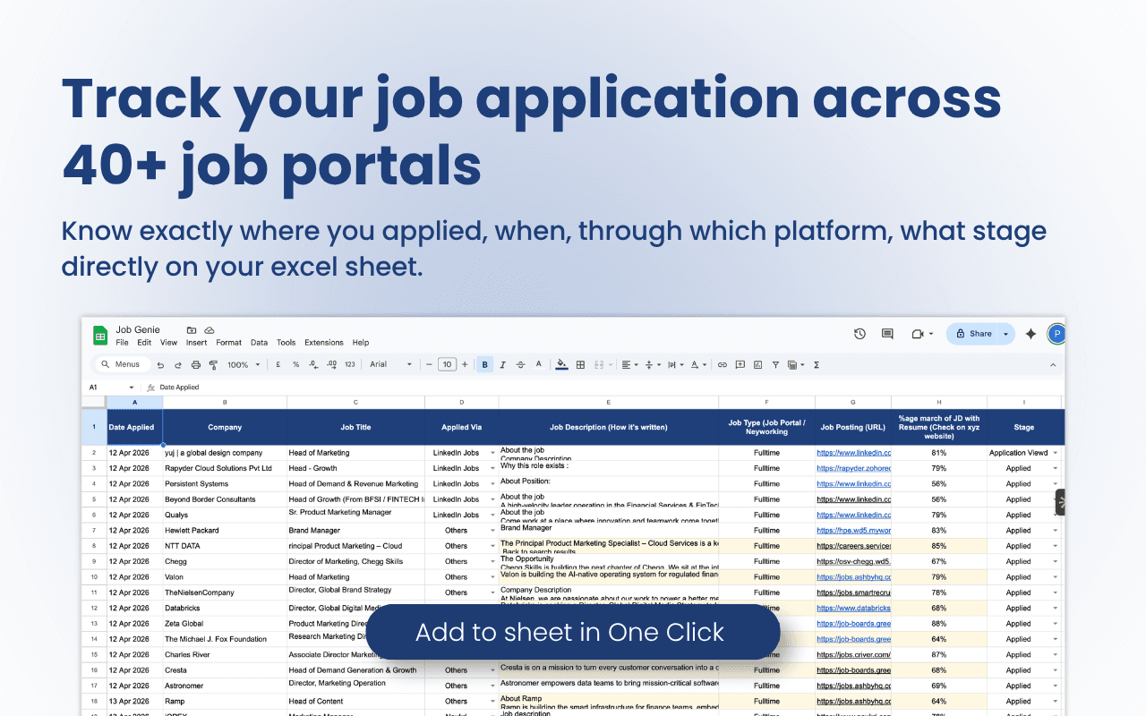The image size is (1146, 716).
Task: Format selection as percent
Action: pyautogui.click(x=295, y=364)
